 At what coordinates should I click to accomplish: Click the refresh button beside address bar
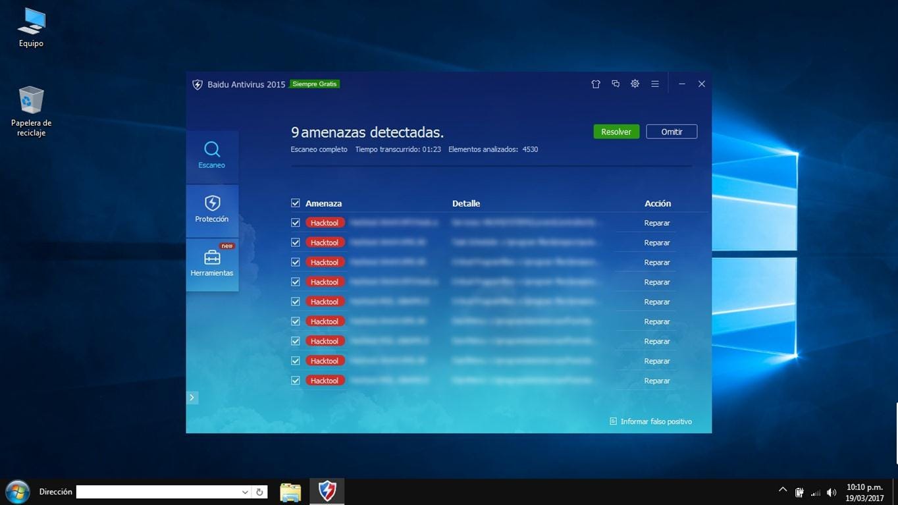point(259,492)
